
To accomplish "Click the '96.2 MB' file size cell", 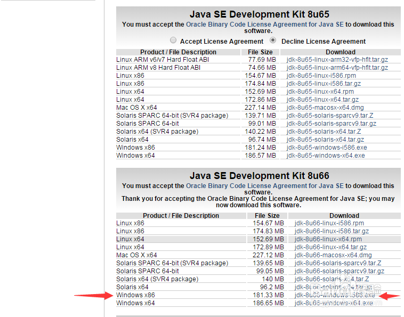I will (267, 287).
